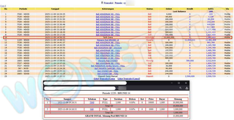
Task: Open Beli HOKIDRAW Angka Tarung - FULL link
Action: pos(108,66)
